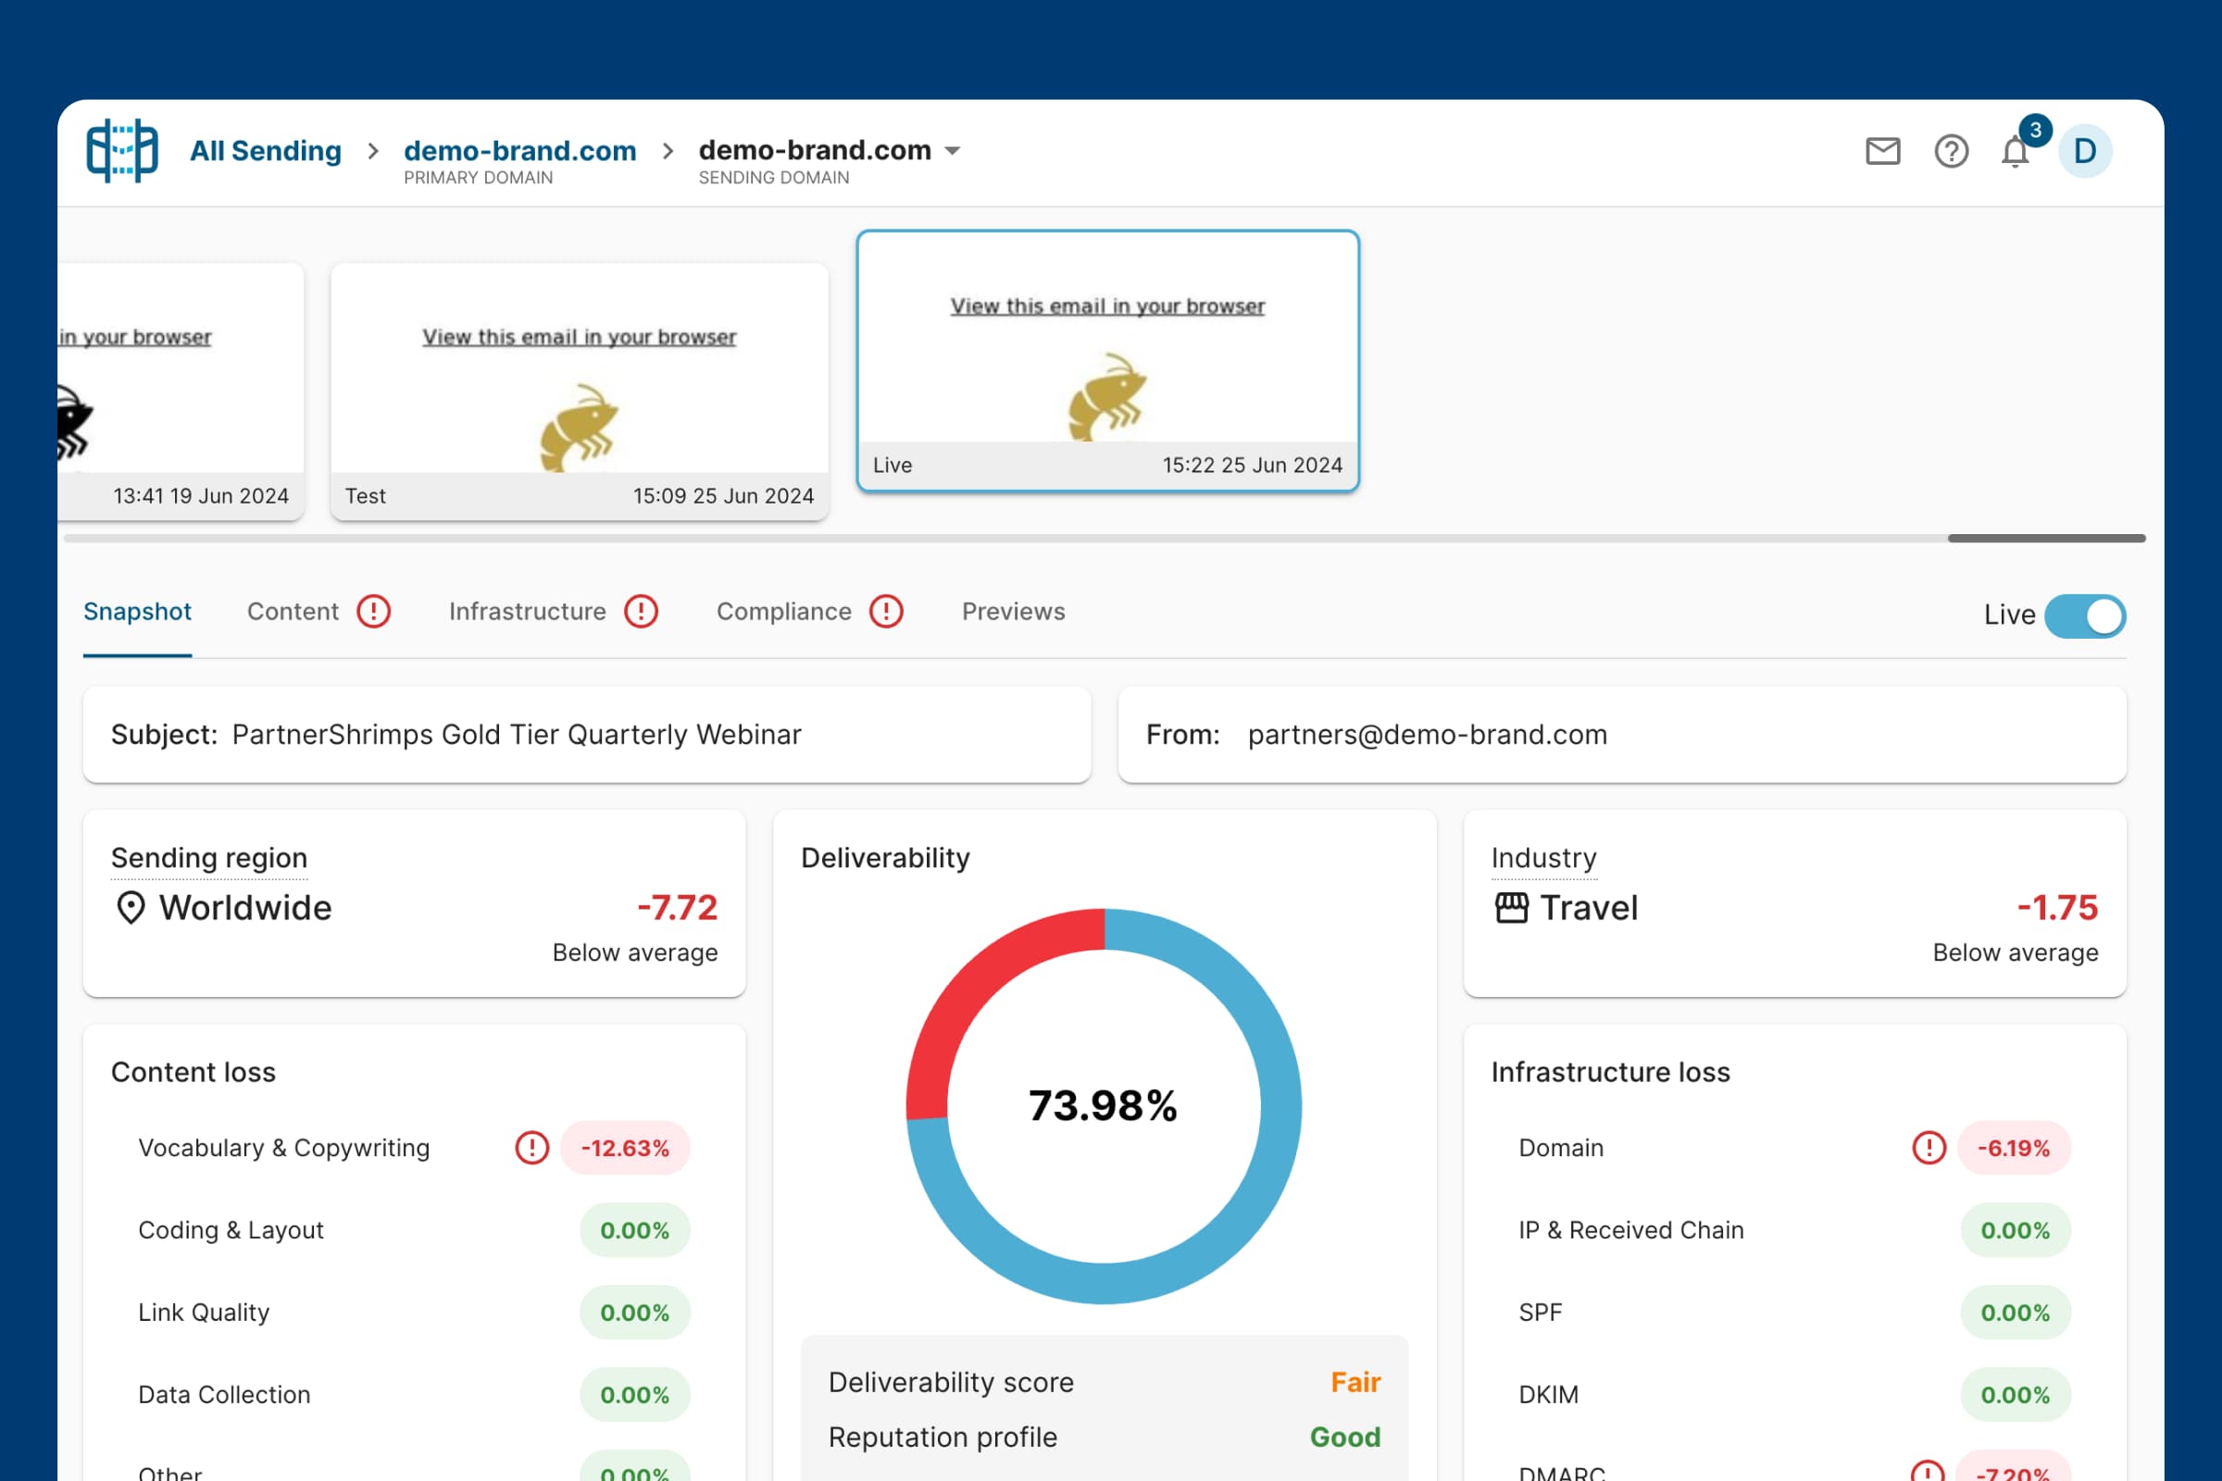Open the Previews tab

click(x=1013, y=611)
